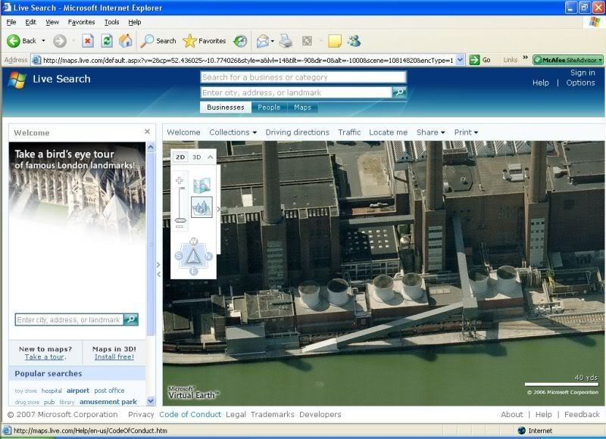
Task: Switch map to 2D mode
Action: click(180, 157)
